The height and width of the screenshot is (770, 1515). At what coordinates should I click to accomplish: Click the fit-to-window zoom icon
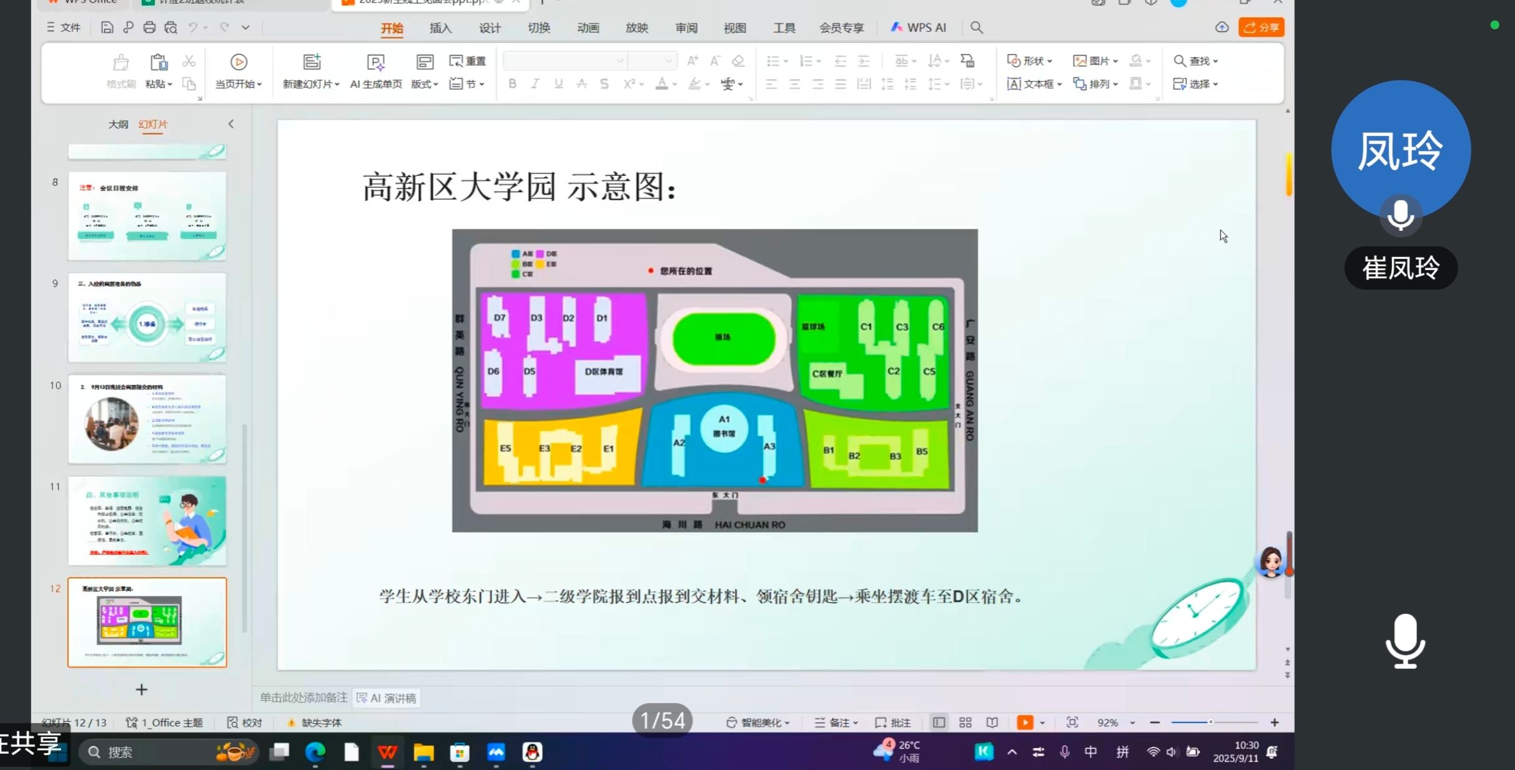1072,722
